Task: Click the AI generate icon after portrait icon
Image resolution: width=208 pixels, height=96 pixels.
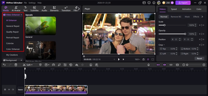Action: (96, 65)
